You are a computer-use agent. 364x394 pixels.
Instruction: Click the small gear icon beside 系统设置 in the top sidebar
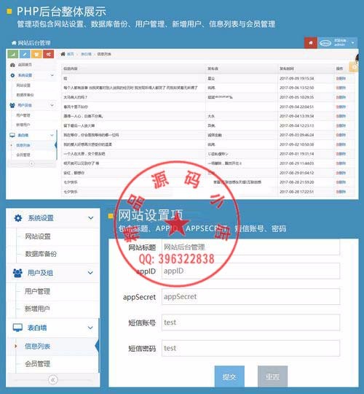tap(12, 75)
